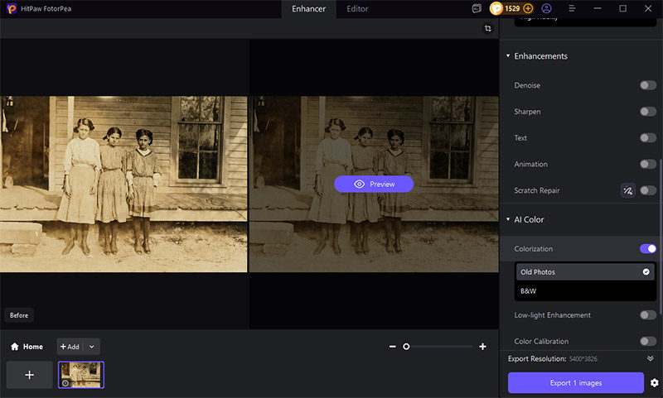This screenshot has height=398, width=663.
Task: Click the Low-light Enhancement label
Action: click(552, 315)
